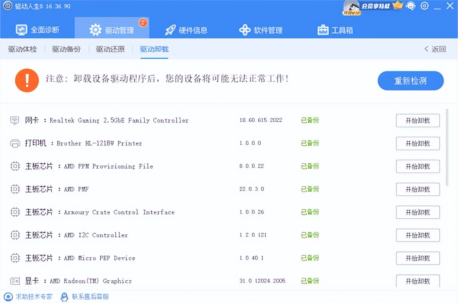Click the network card icon for Realtek
458x303 pixels.
pyautogui.click(x=15, y=121)
